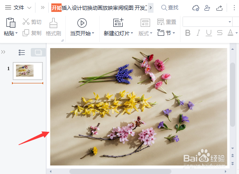
Task: Switch to the 设计 tab
Action: (77, 8)
